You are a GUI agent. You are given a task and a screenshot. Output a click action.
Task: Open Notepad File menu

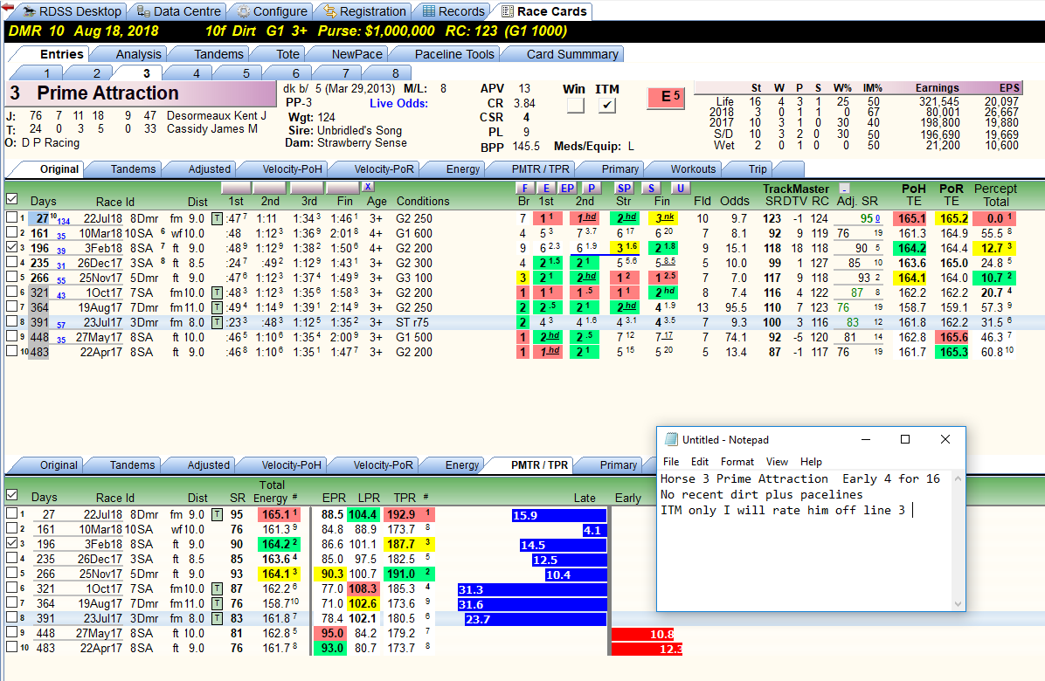click(671, 461)
